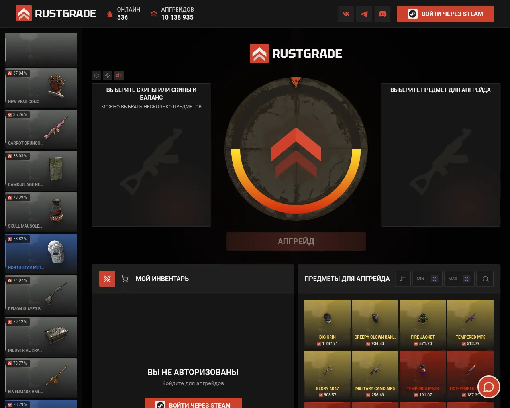Image resolution: width=510 pixels, height=408 pixels.
Task: Open Carrot Crunch recent upgrade card
Action: click(41, 129)
